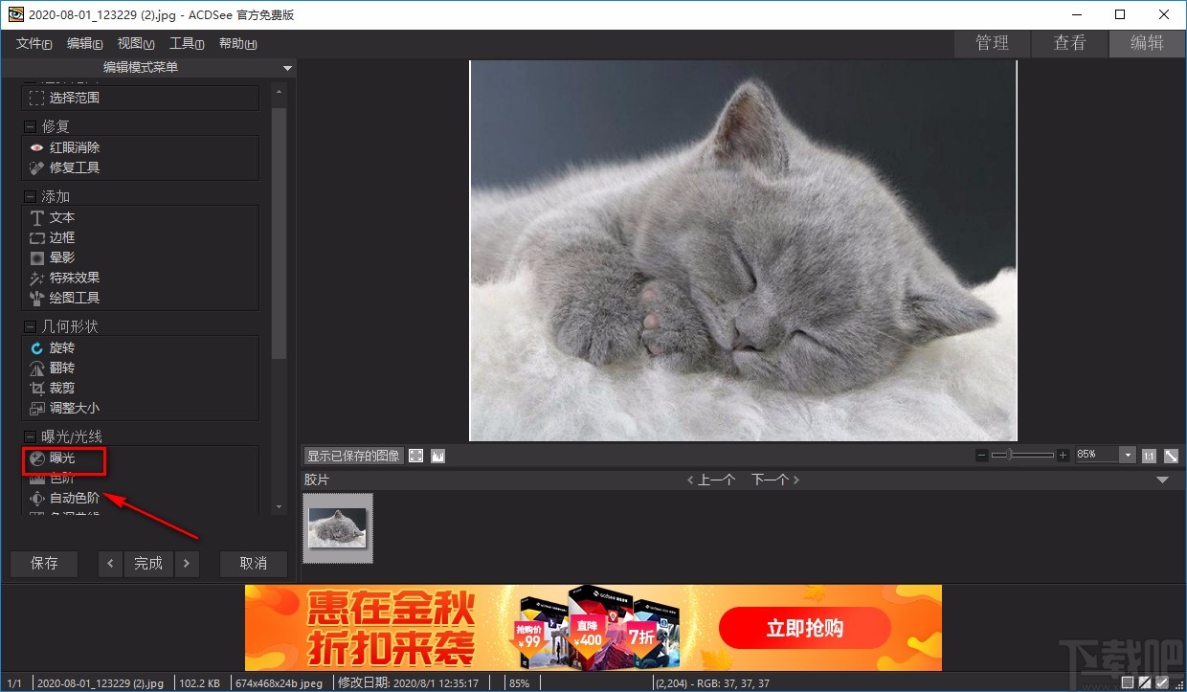Open the 85% zoom level dropdown
The width and height of the screenshot is (1187, 692).
[x=1128, y=456]
